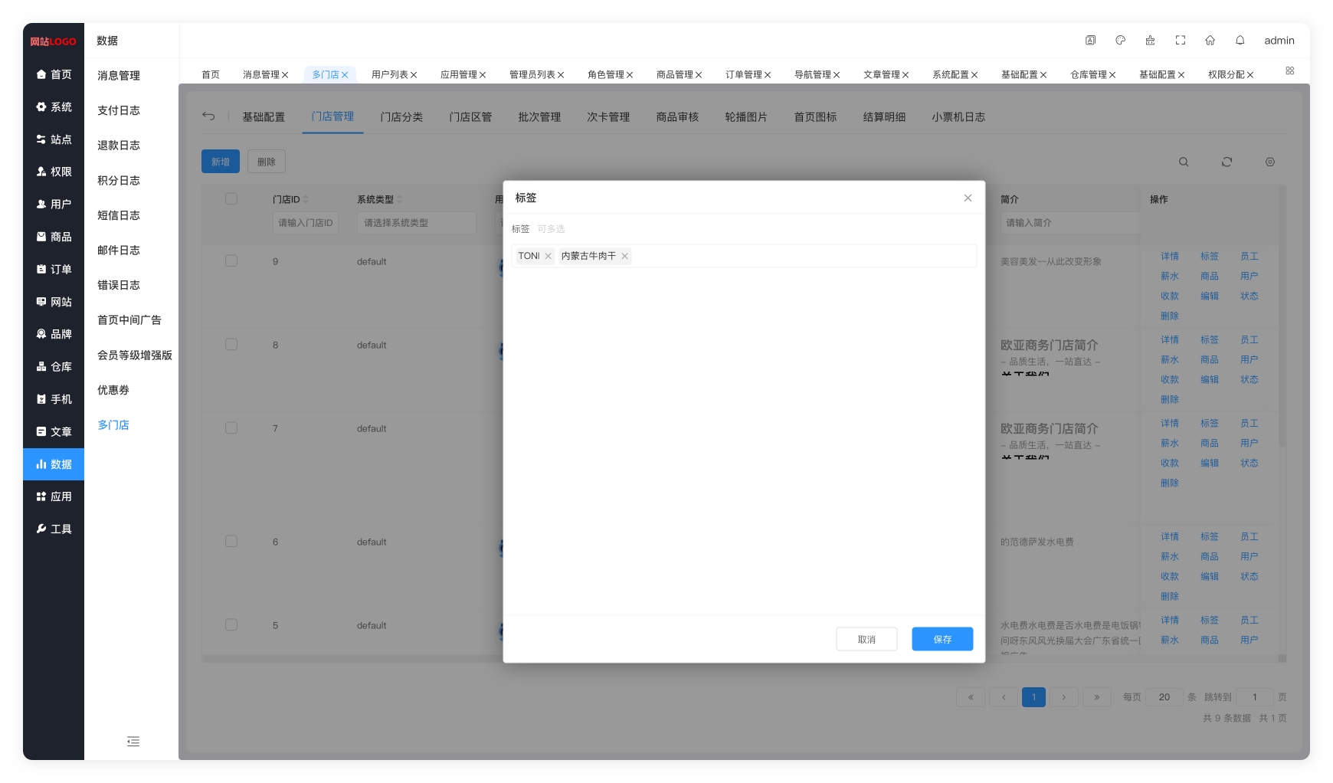Open the theme palette icon

pos(1120,41)
